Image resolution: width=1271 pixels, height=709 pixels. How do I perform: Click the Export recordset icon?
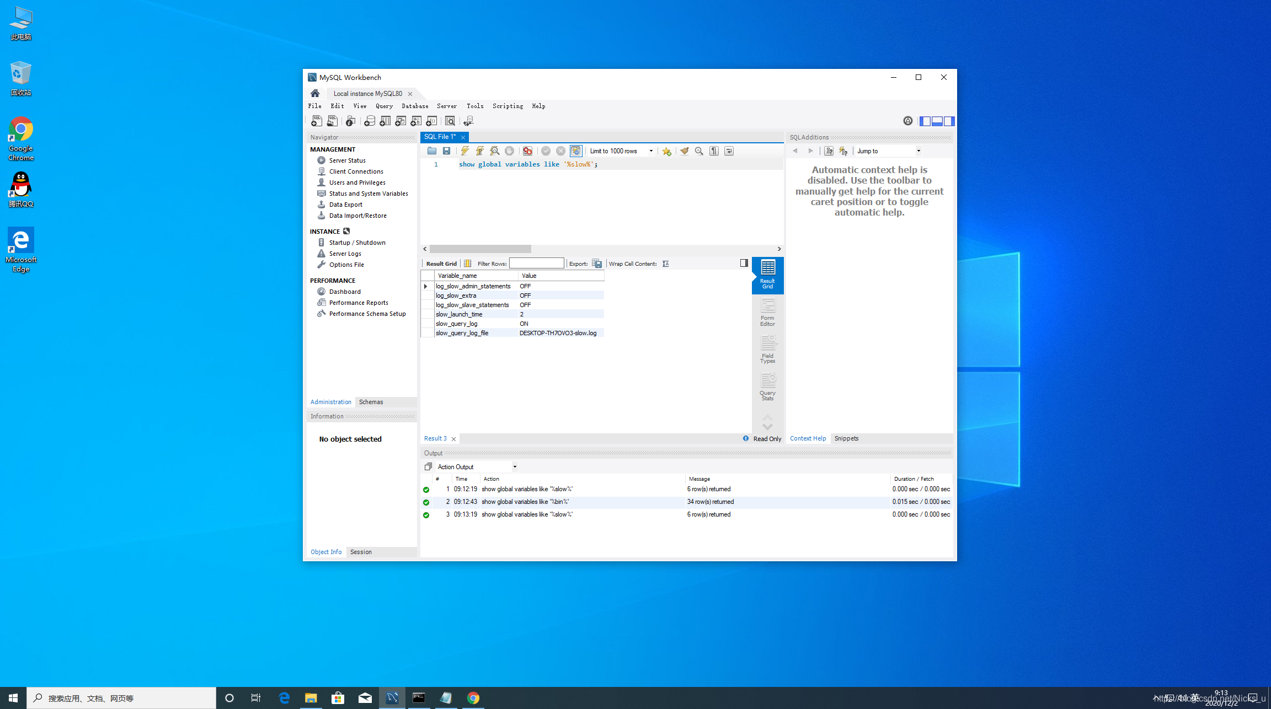click(x=597, y=264)
